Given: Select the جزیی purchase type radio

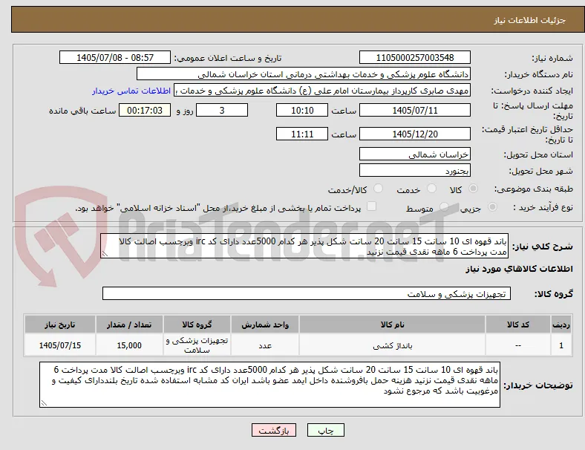Looking at the screenshot, I should point(492,207).
